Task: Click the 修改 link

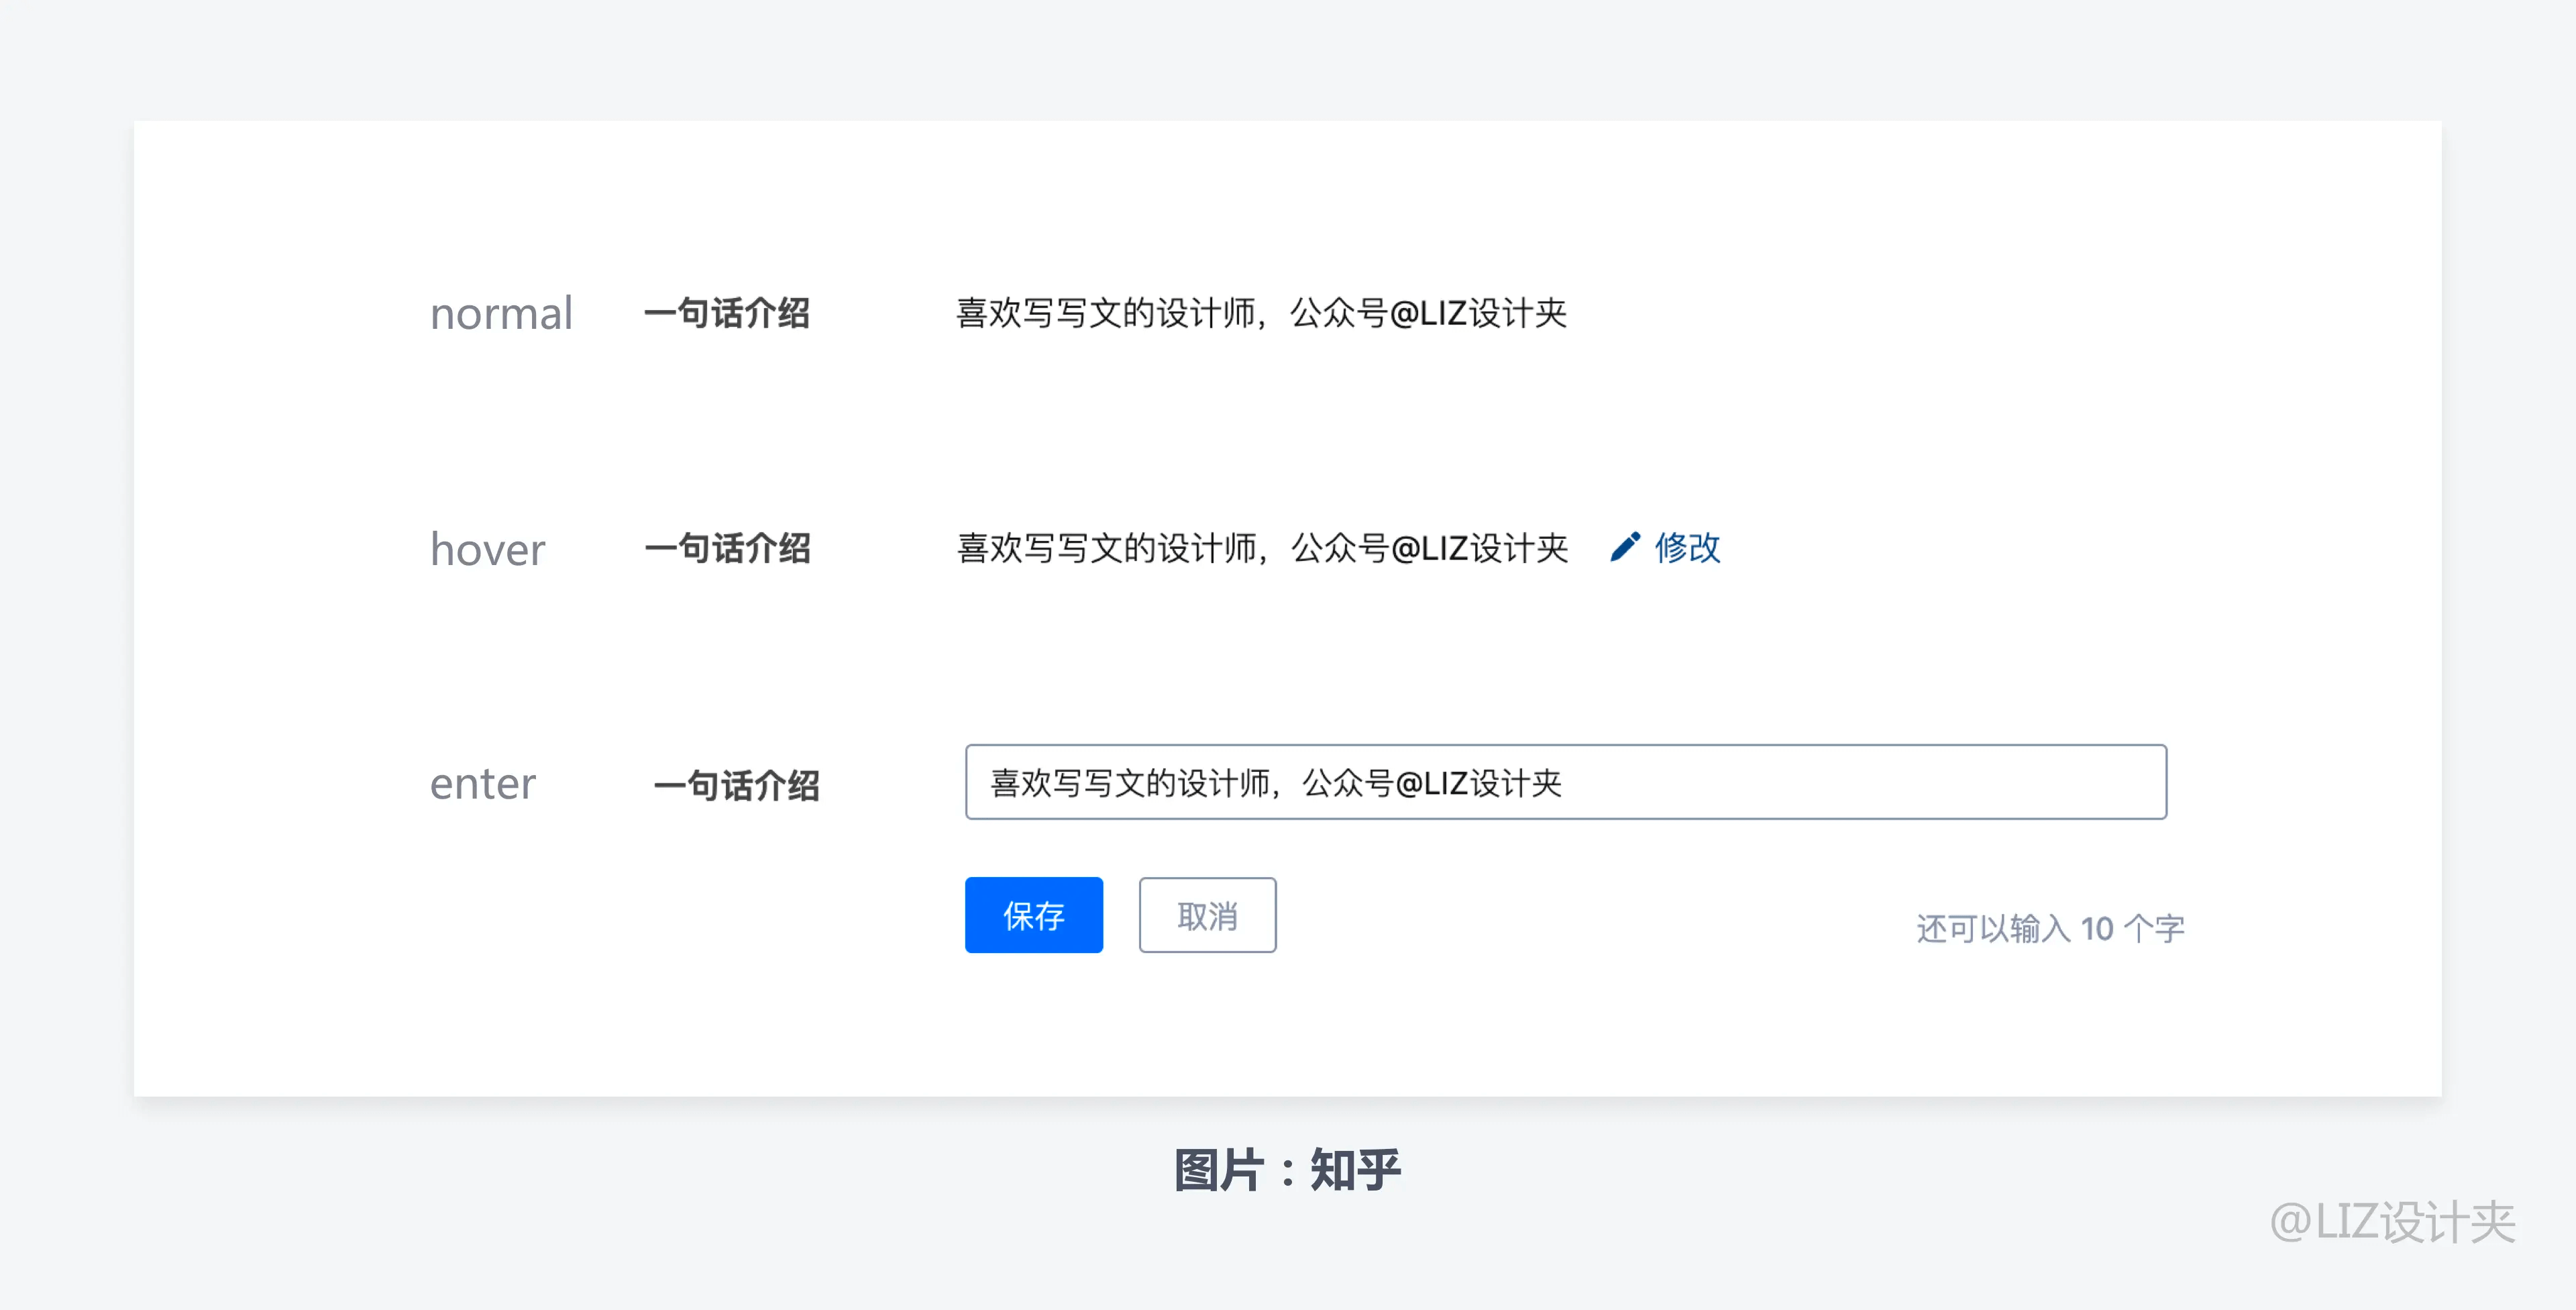Action: click(x=1687, y=548)
